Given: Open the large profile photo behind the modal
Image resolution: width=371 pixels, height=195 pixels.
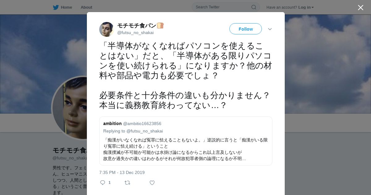Looking at the screenshot, I should pos(70,108).
